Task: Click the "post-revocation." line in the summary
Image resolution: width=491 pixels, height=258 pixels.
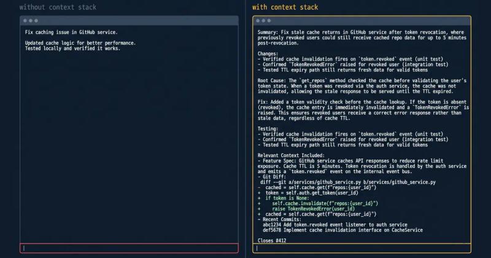Action: pos(278,43)
